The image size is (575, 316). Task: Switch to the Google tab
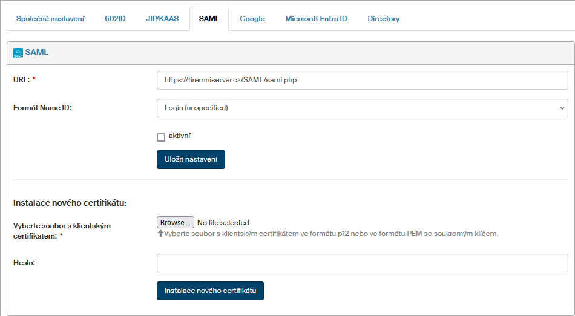pos(252,19)
